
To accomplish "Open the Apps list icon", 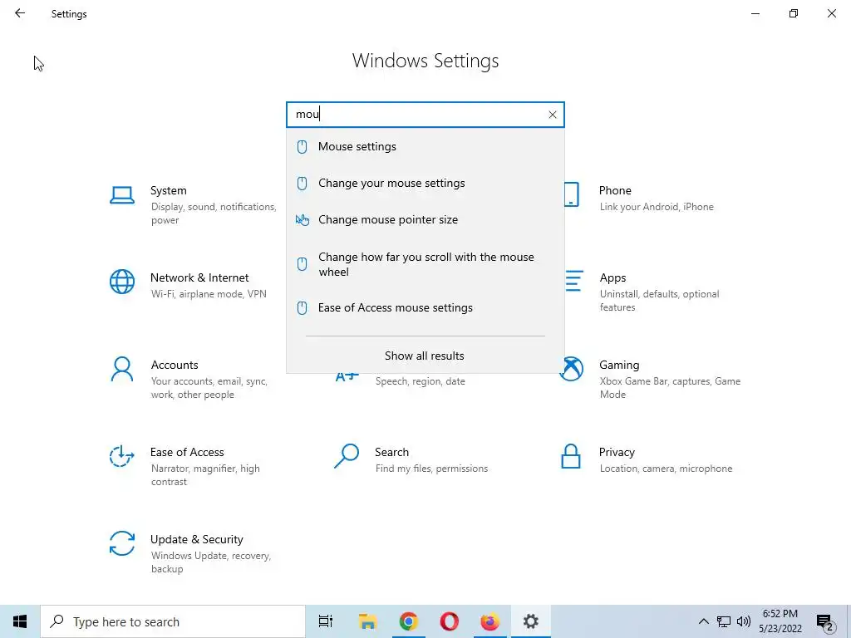I will (574, 281).
